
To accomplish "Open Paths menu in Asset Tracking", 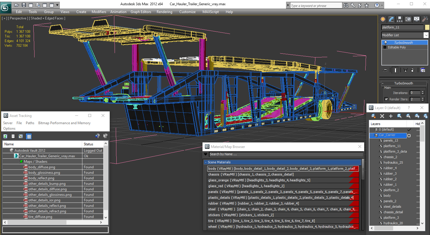I will click(30, 123).
